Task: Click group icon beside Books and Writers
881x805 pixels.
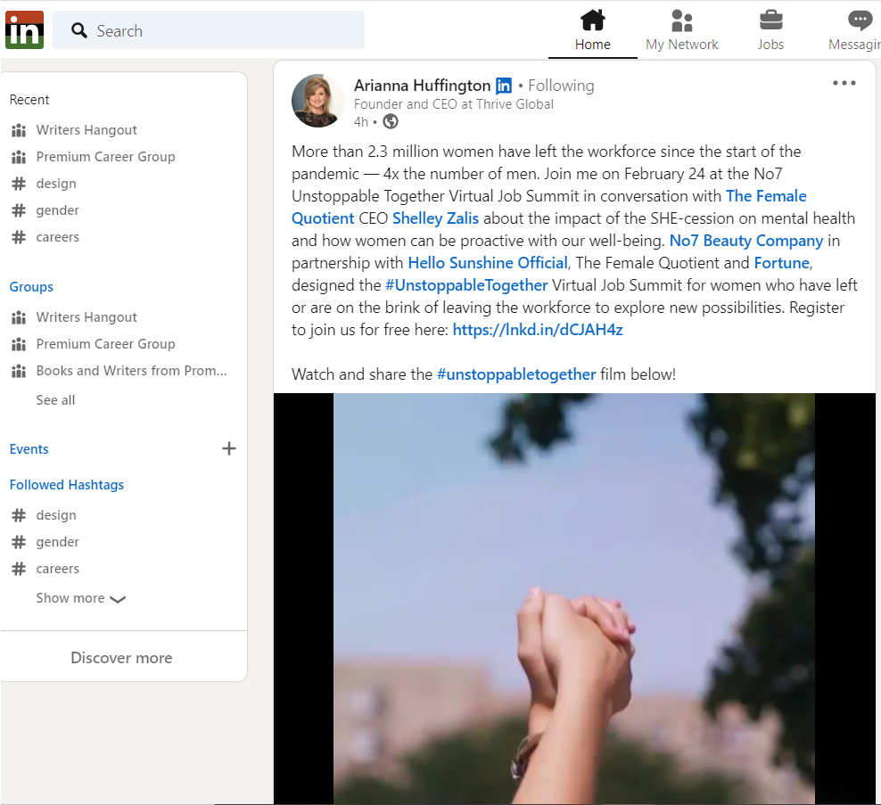Action: click(x=19, y=371)
